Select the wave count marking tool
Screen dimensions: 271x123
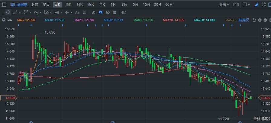[36, 12]
